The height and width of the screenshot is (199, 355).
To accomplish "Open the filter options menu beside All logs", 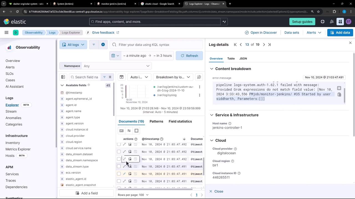I will pos(94,44).
